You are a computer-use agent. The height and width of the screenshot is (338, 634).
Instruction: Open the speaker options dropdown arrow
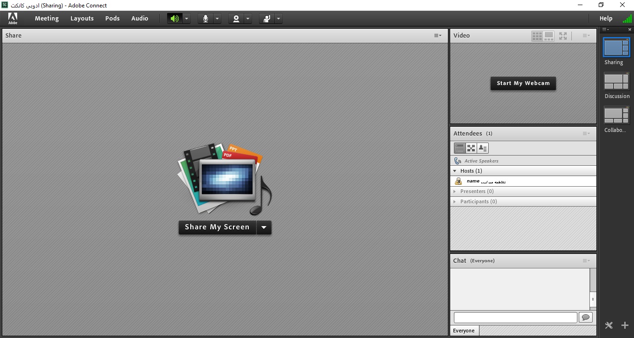click(x=187, y=19)
